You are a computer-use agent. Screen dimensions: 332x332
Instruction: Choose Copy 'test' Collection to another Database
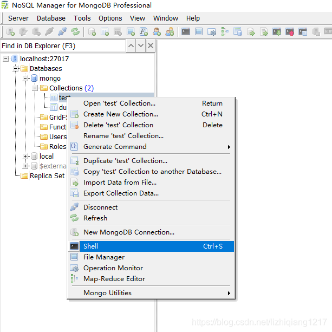click(151, 172)
